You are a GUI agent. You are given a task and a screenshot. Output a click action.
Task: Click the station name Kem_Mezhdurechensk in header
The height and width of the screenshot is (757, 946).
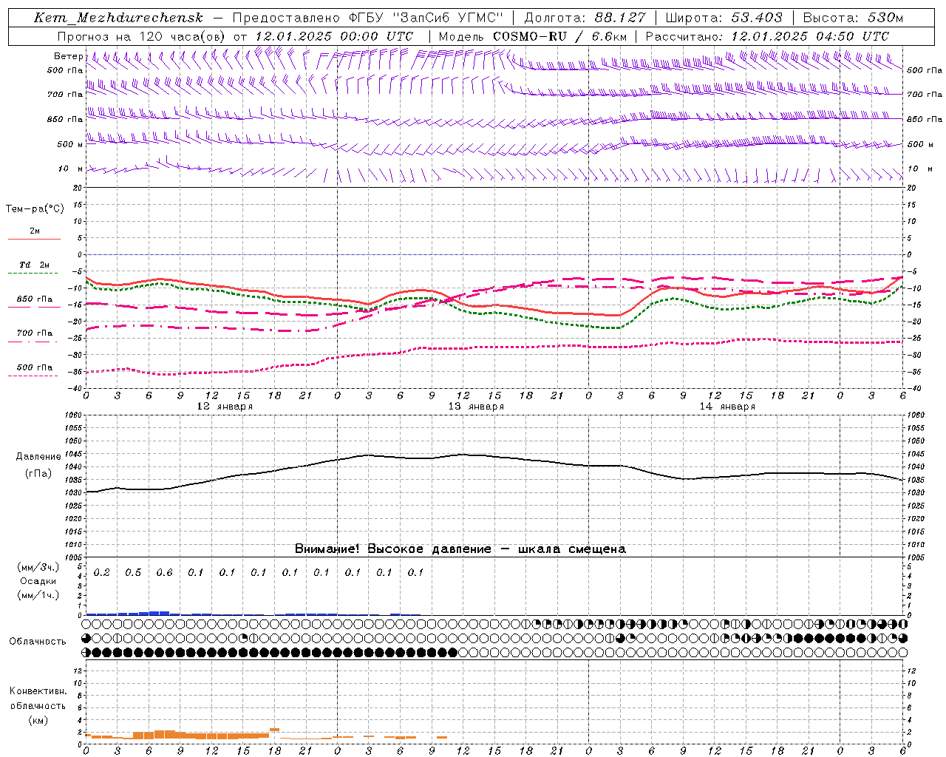[118, 18]
